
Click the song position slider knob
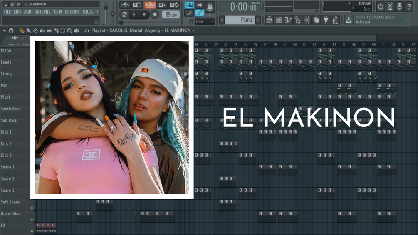coord(121,22)
